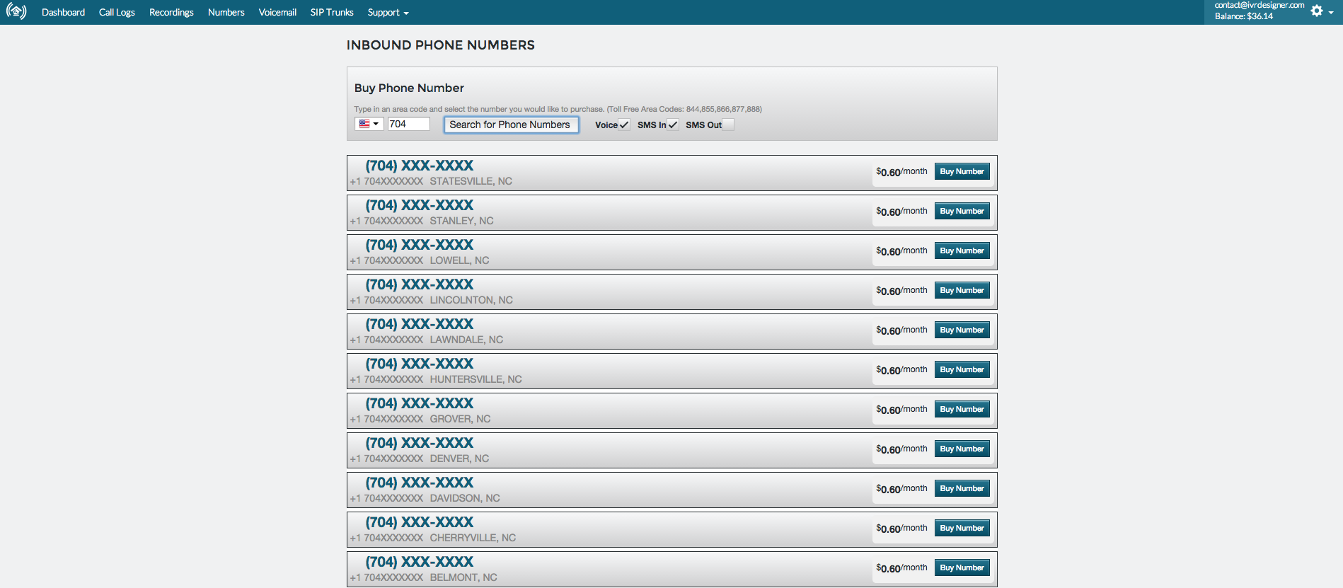1343x588 pixels.
Task: Open the Support dropdown menu
Action: (x=388, y=13)
